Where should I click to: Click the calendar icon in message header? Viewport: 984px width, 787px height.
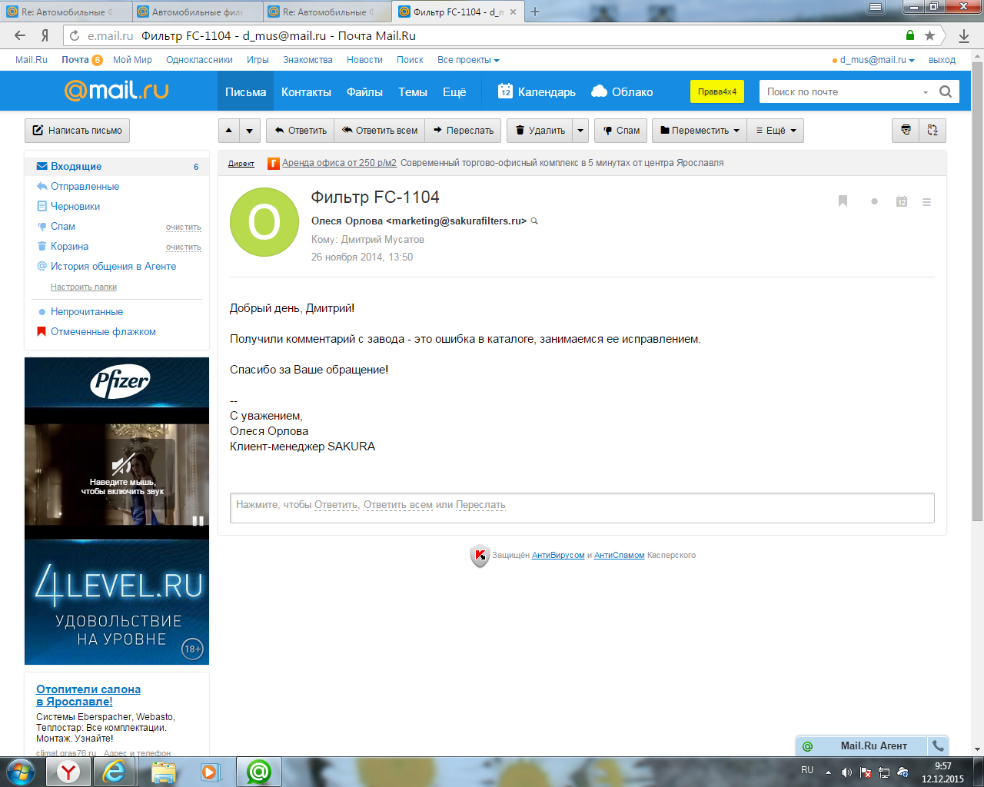click(x=902, y=201)
